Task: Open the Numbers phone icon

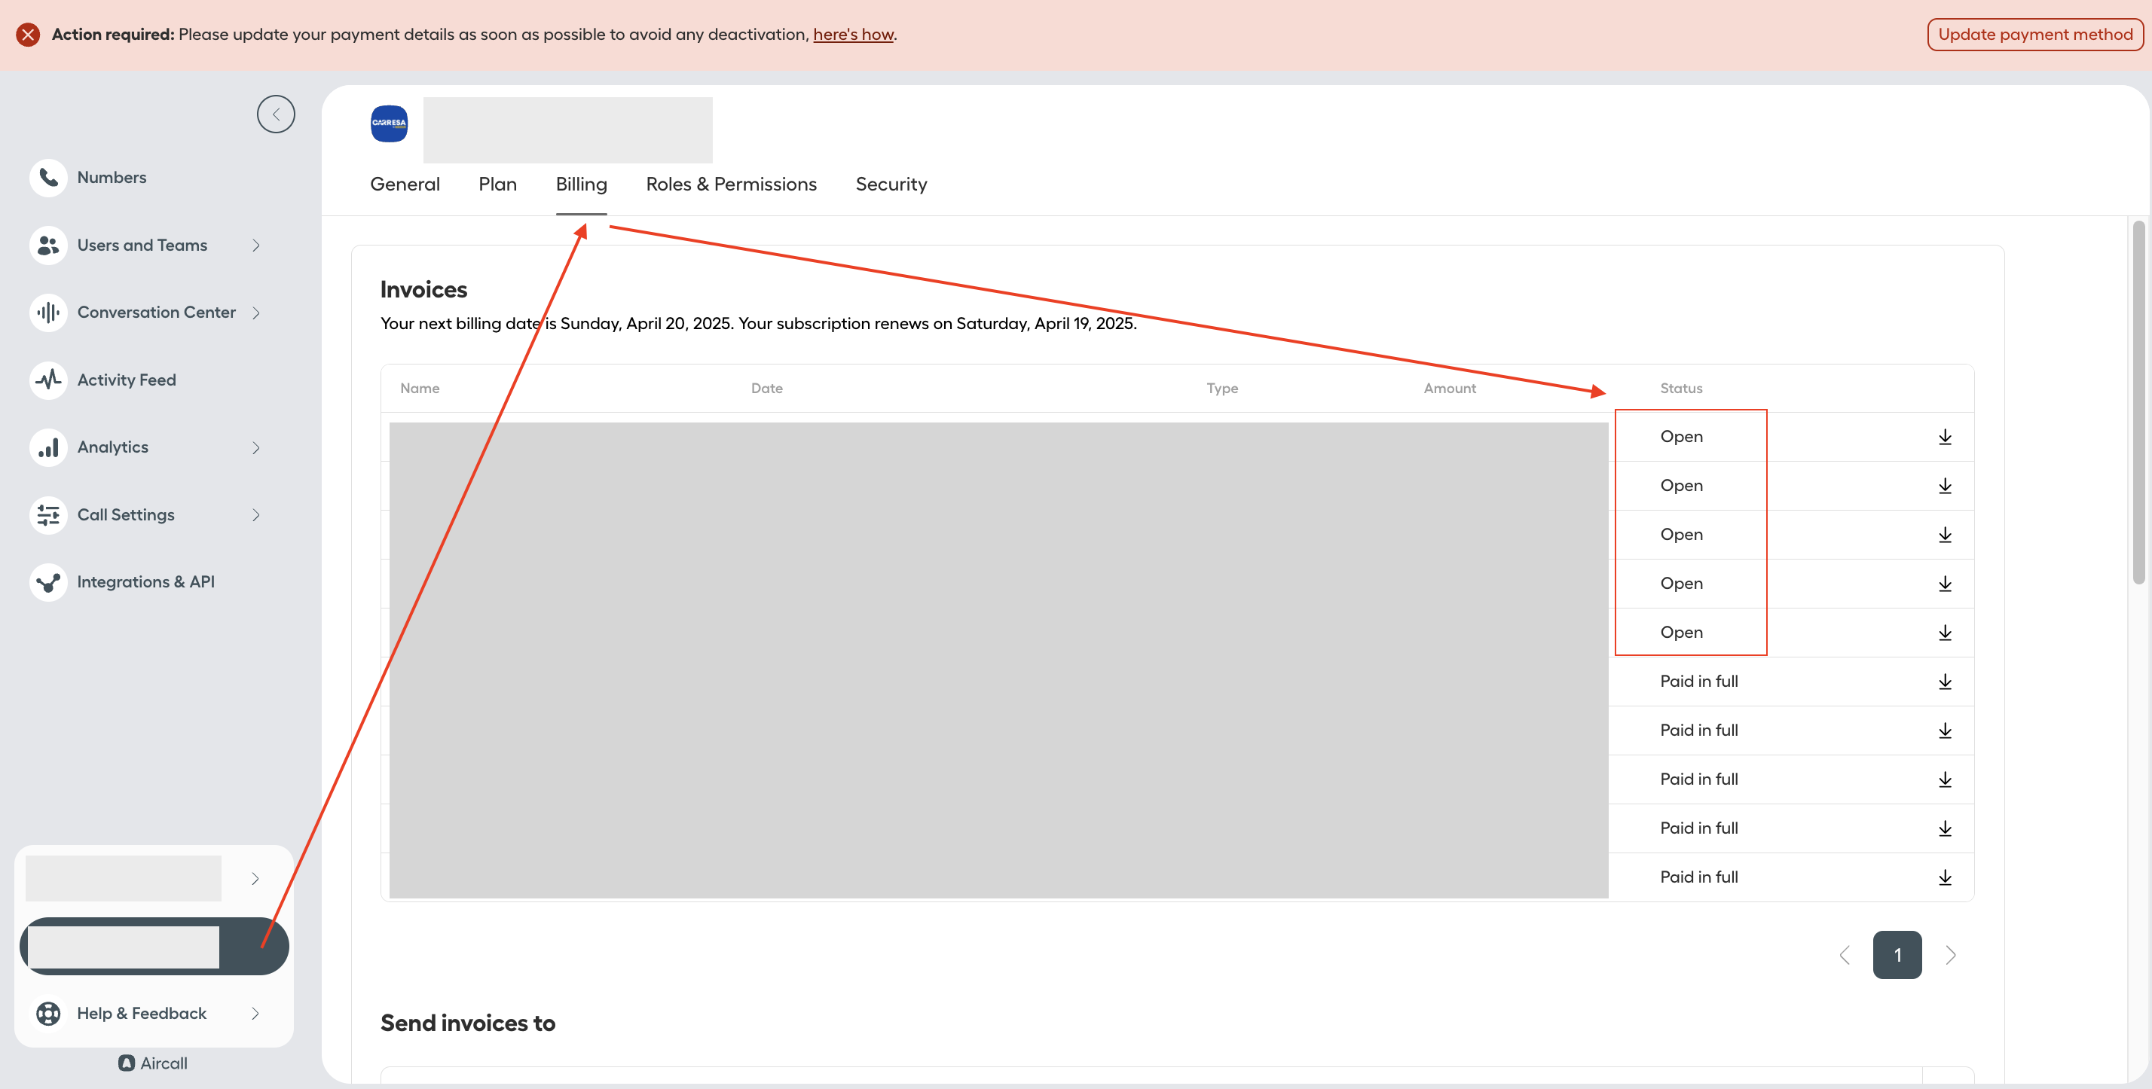Action: [48, 178]
